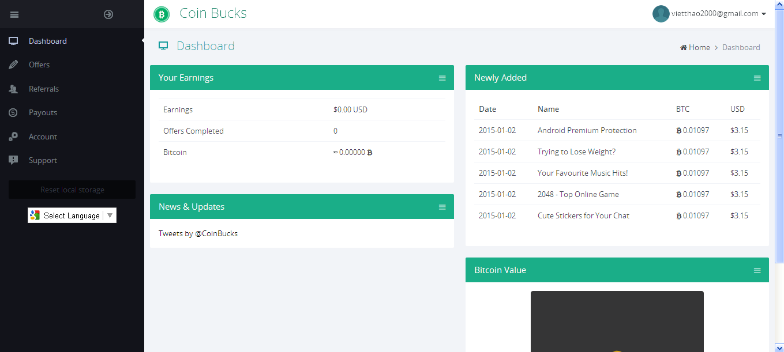Click the page vertical scrollbar thumb
The height and width of the screenshot is (352, 784).
click(x=780, y=136)
